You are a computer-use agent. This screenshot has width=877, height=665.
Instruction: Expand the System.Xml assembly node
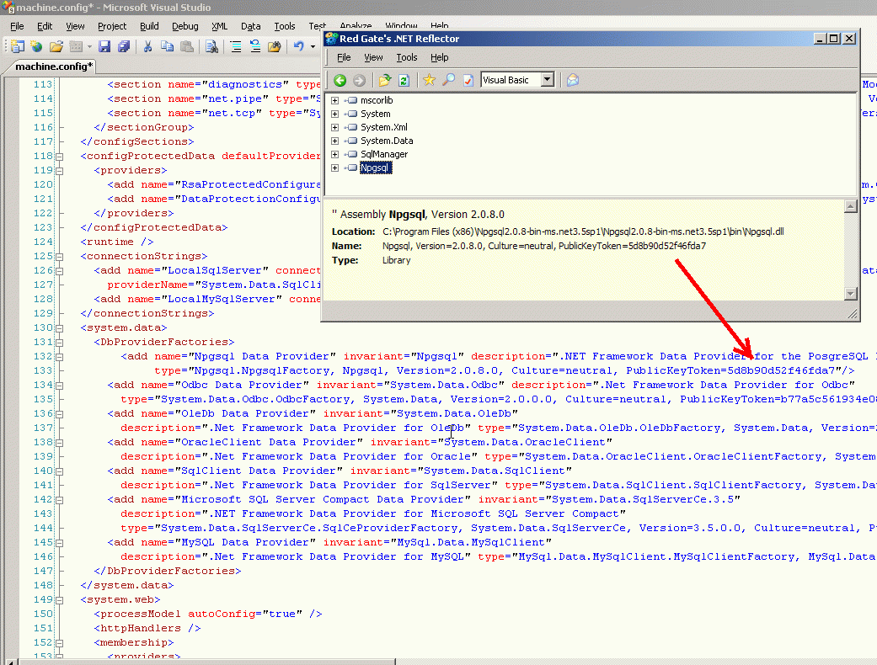click(x=335, y=127)
